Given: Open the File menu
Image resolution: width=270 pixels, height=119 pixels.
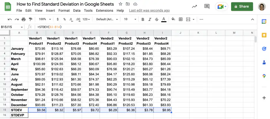Looking at the screenshot, I should tap(19, 11).
